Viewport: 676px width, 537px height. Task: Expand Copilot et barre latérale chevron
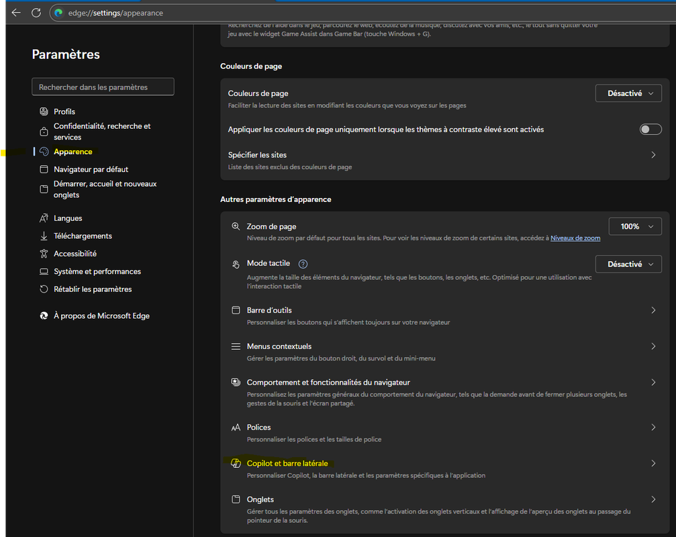pos(653,463)
